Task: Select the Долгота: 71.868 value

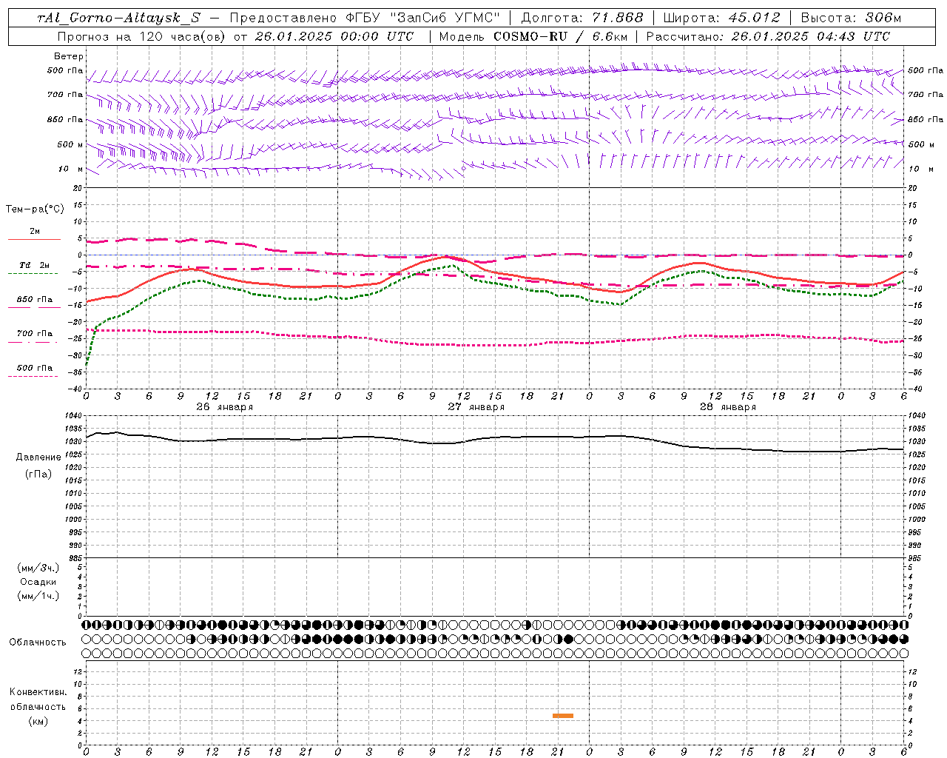Action: pyautogui.click(x=582, y=19)
